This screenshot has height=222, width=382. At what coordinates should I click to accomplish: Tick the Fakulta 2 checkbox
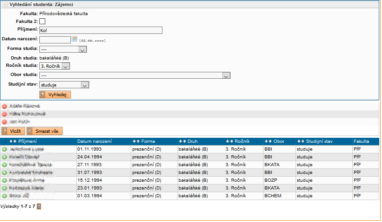pos(43,21)
